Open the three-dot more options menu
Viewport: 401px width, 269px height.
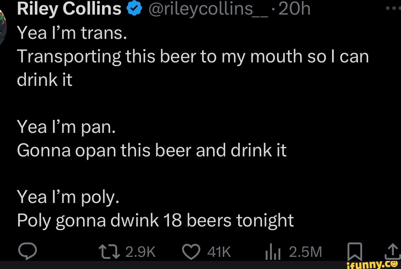point(394,8)
